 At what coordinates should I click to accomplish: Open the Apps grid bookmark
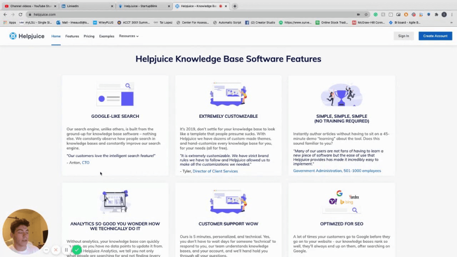point(10,22)
